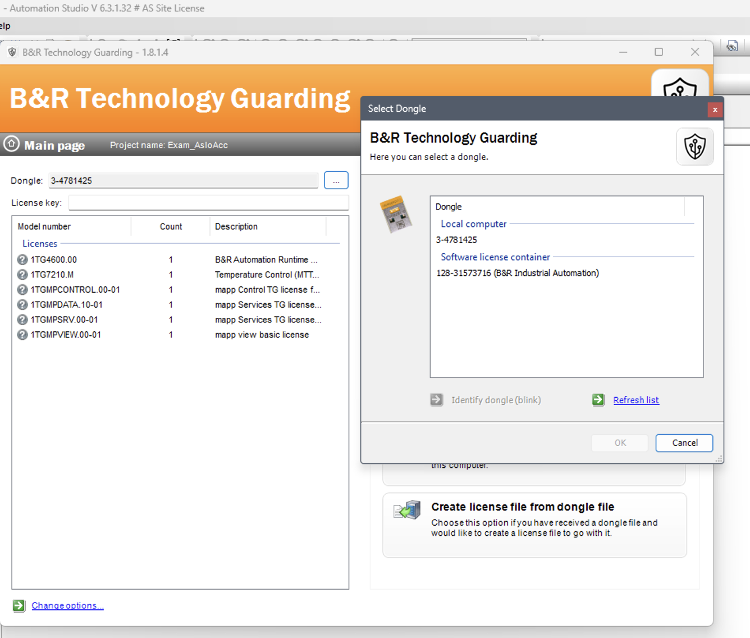Click the status icon beside 1TGMPCONTROL.00-01
The height and width of the screenshot is (638, 750).
[x=22, y=290]
